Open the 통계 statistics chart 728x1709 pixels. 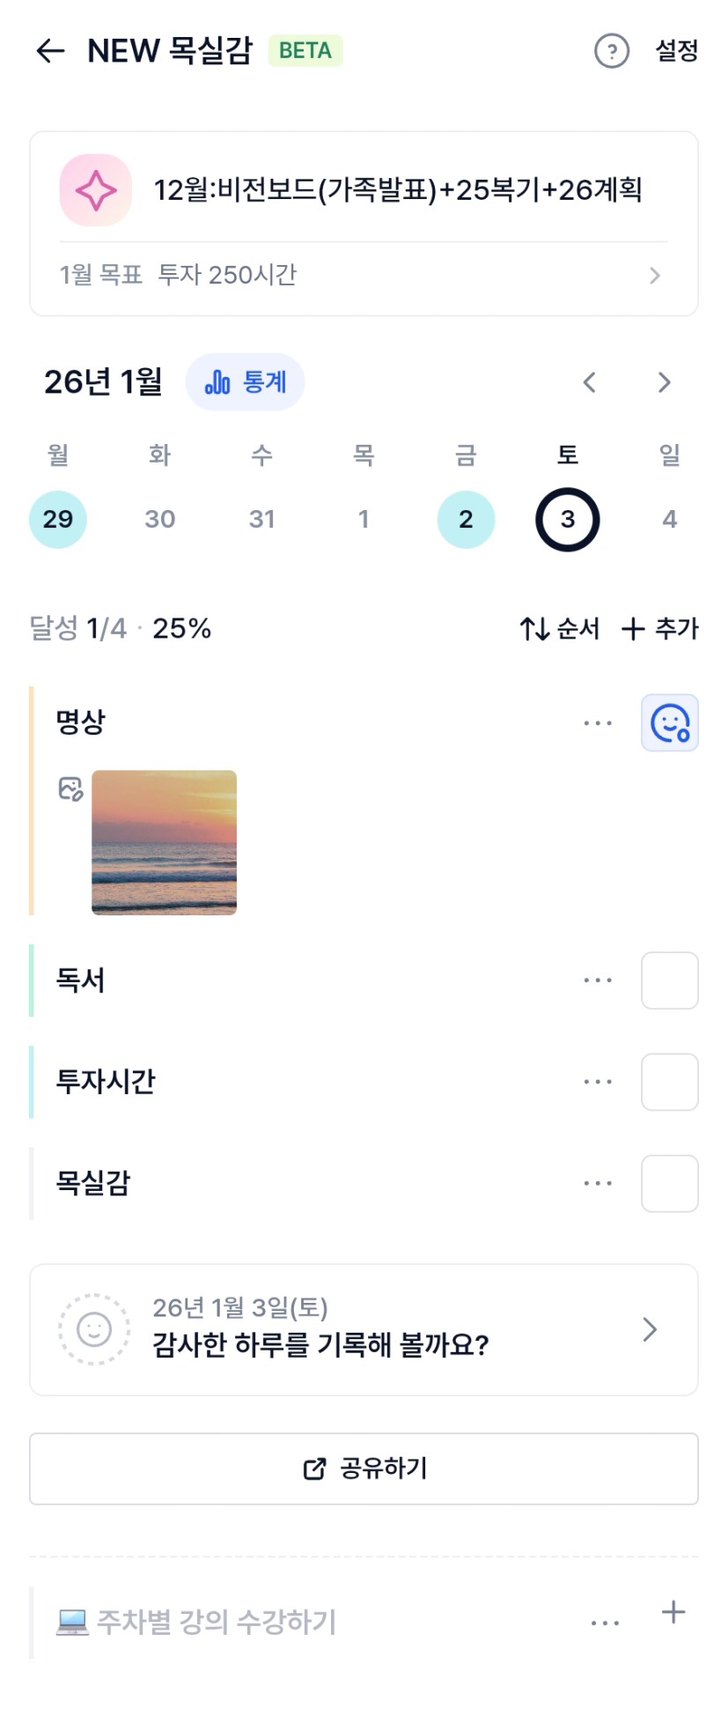246,382
